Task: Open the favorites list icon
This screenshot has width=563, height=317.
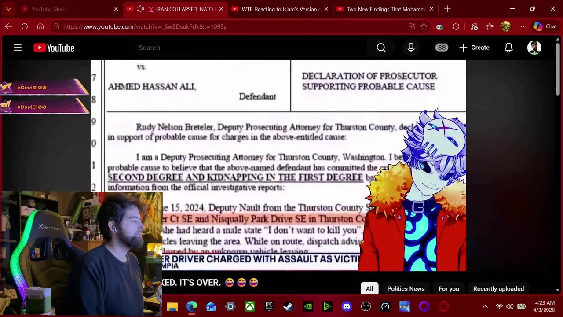Action: [490, 26]
